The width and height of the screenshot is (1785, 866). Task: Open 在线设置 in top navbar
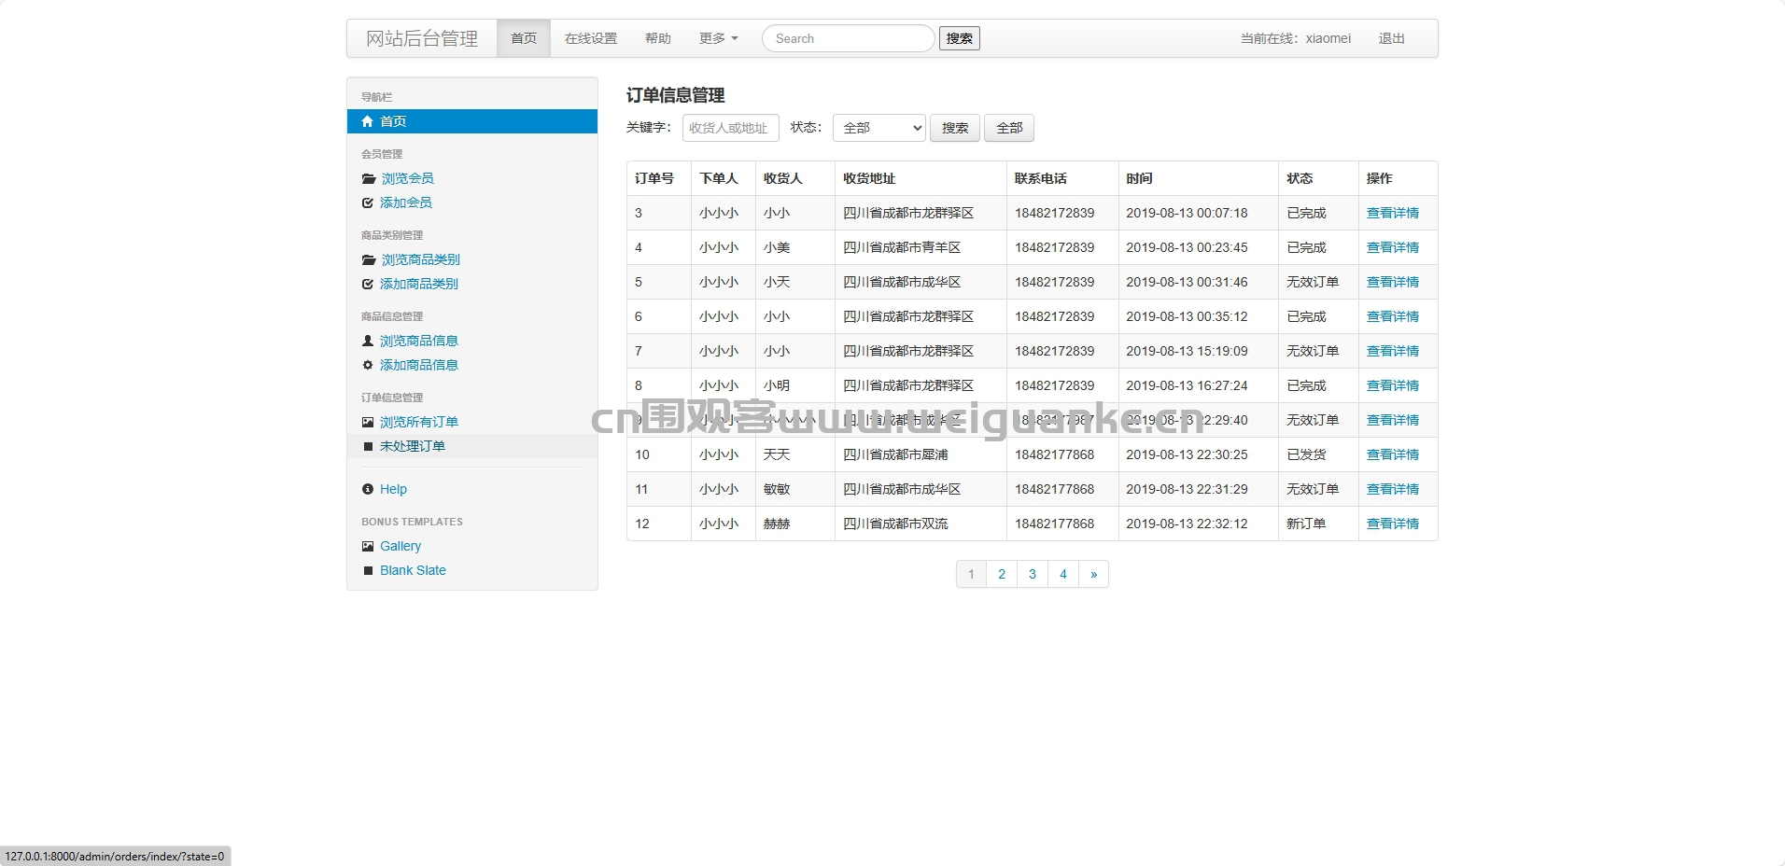click(x=591, y=38)
